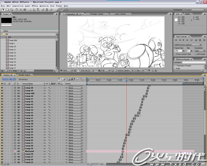Viewport: 207px width, 166px height.
Task: Open the 1 View layout dropdown
Action: (139, 71)
